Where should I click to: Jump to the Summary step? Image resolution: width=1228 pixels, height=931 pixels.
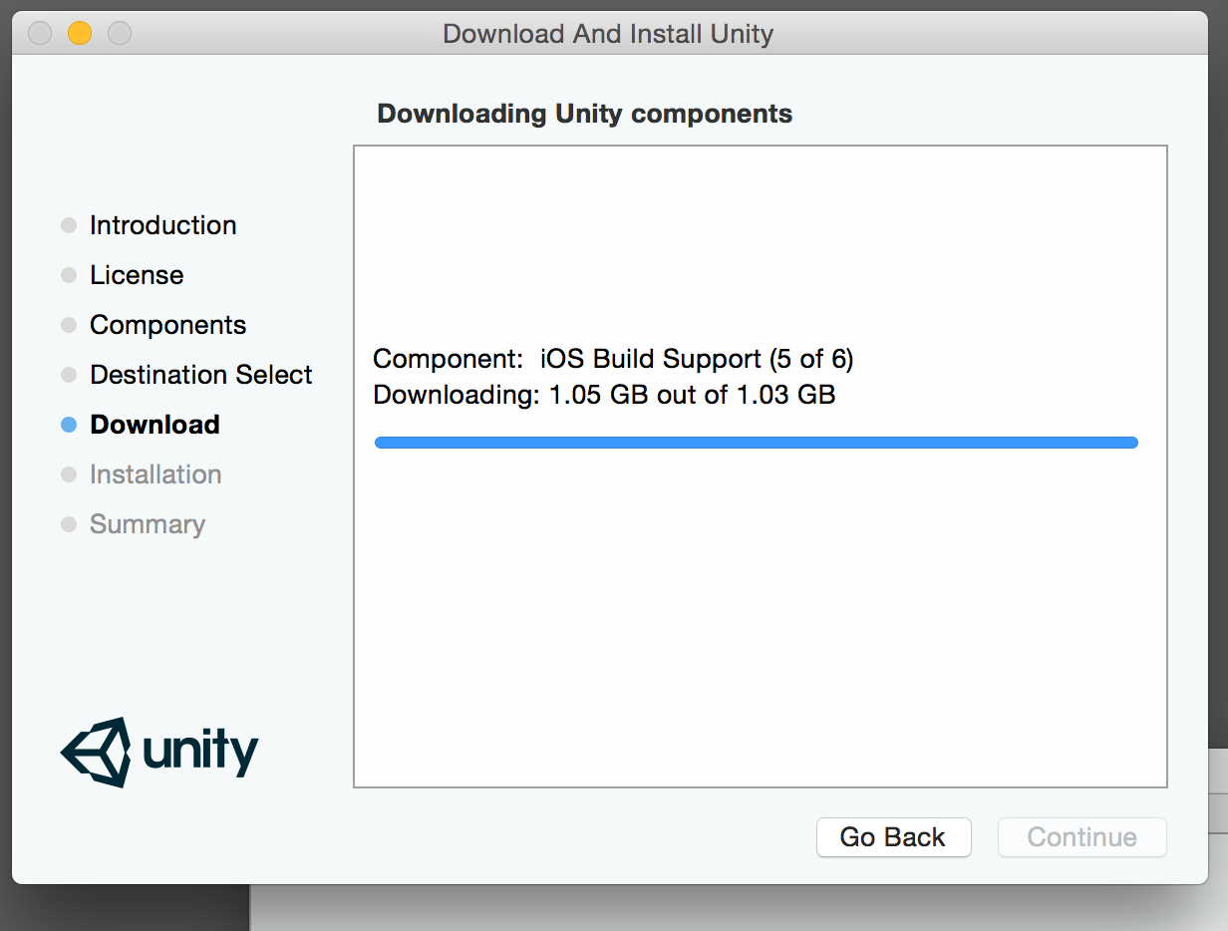click(x=148, y=524)
